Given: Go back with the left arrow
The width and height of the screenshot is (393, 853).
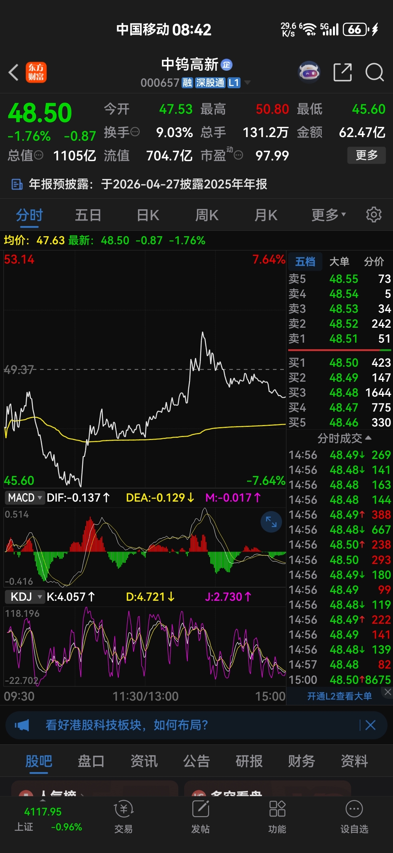Looking at the screenshot, I should click(x=13, y=72).
